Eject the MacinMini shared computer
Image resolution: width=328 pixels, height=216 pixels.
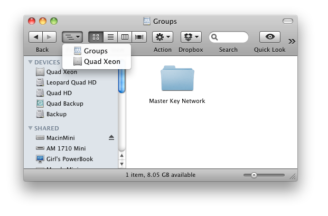tap(111, 137)
